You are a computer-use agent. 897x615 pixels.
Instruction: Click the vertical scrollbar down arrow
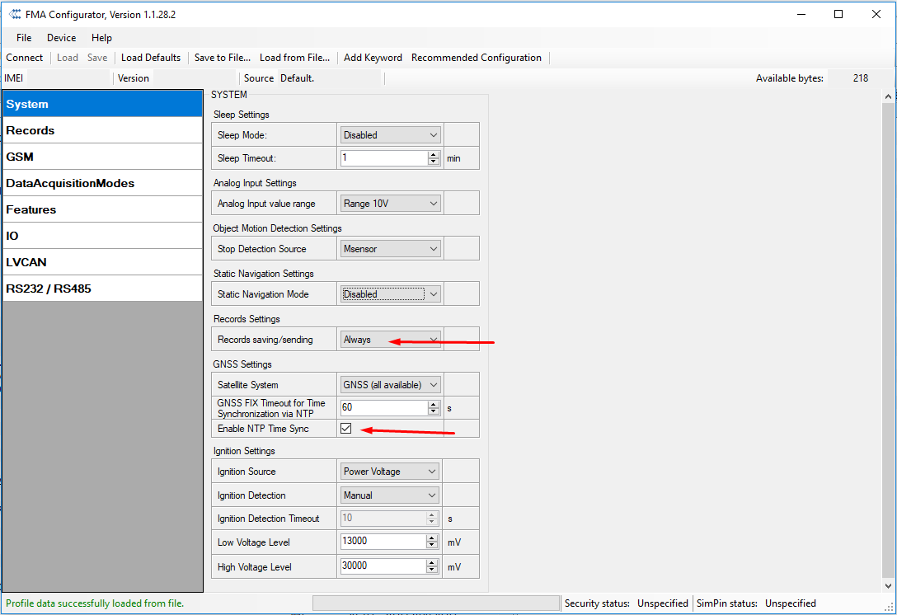coord(889,585)
